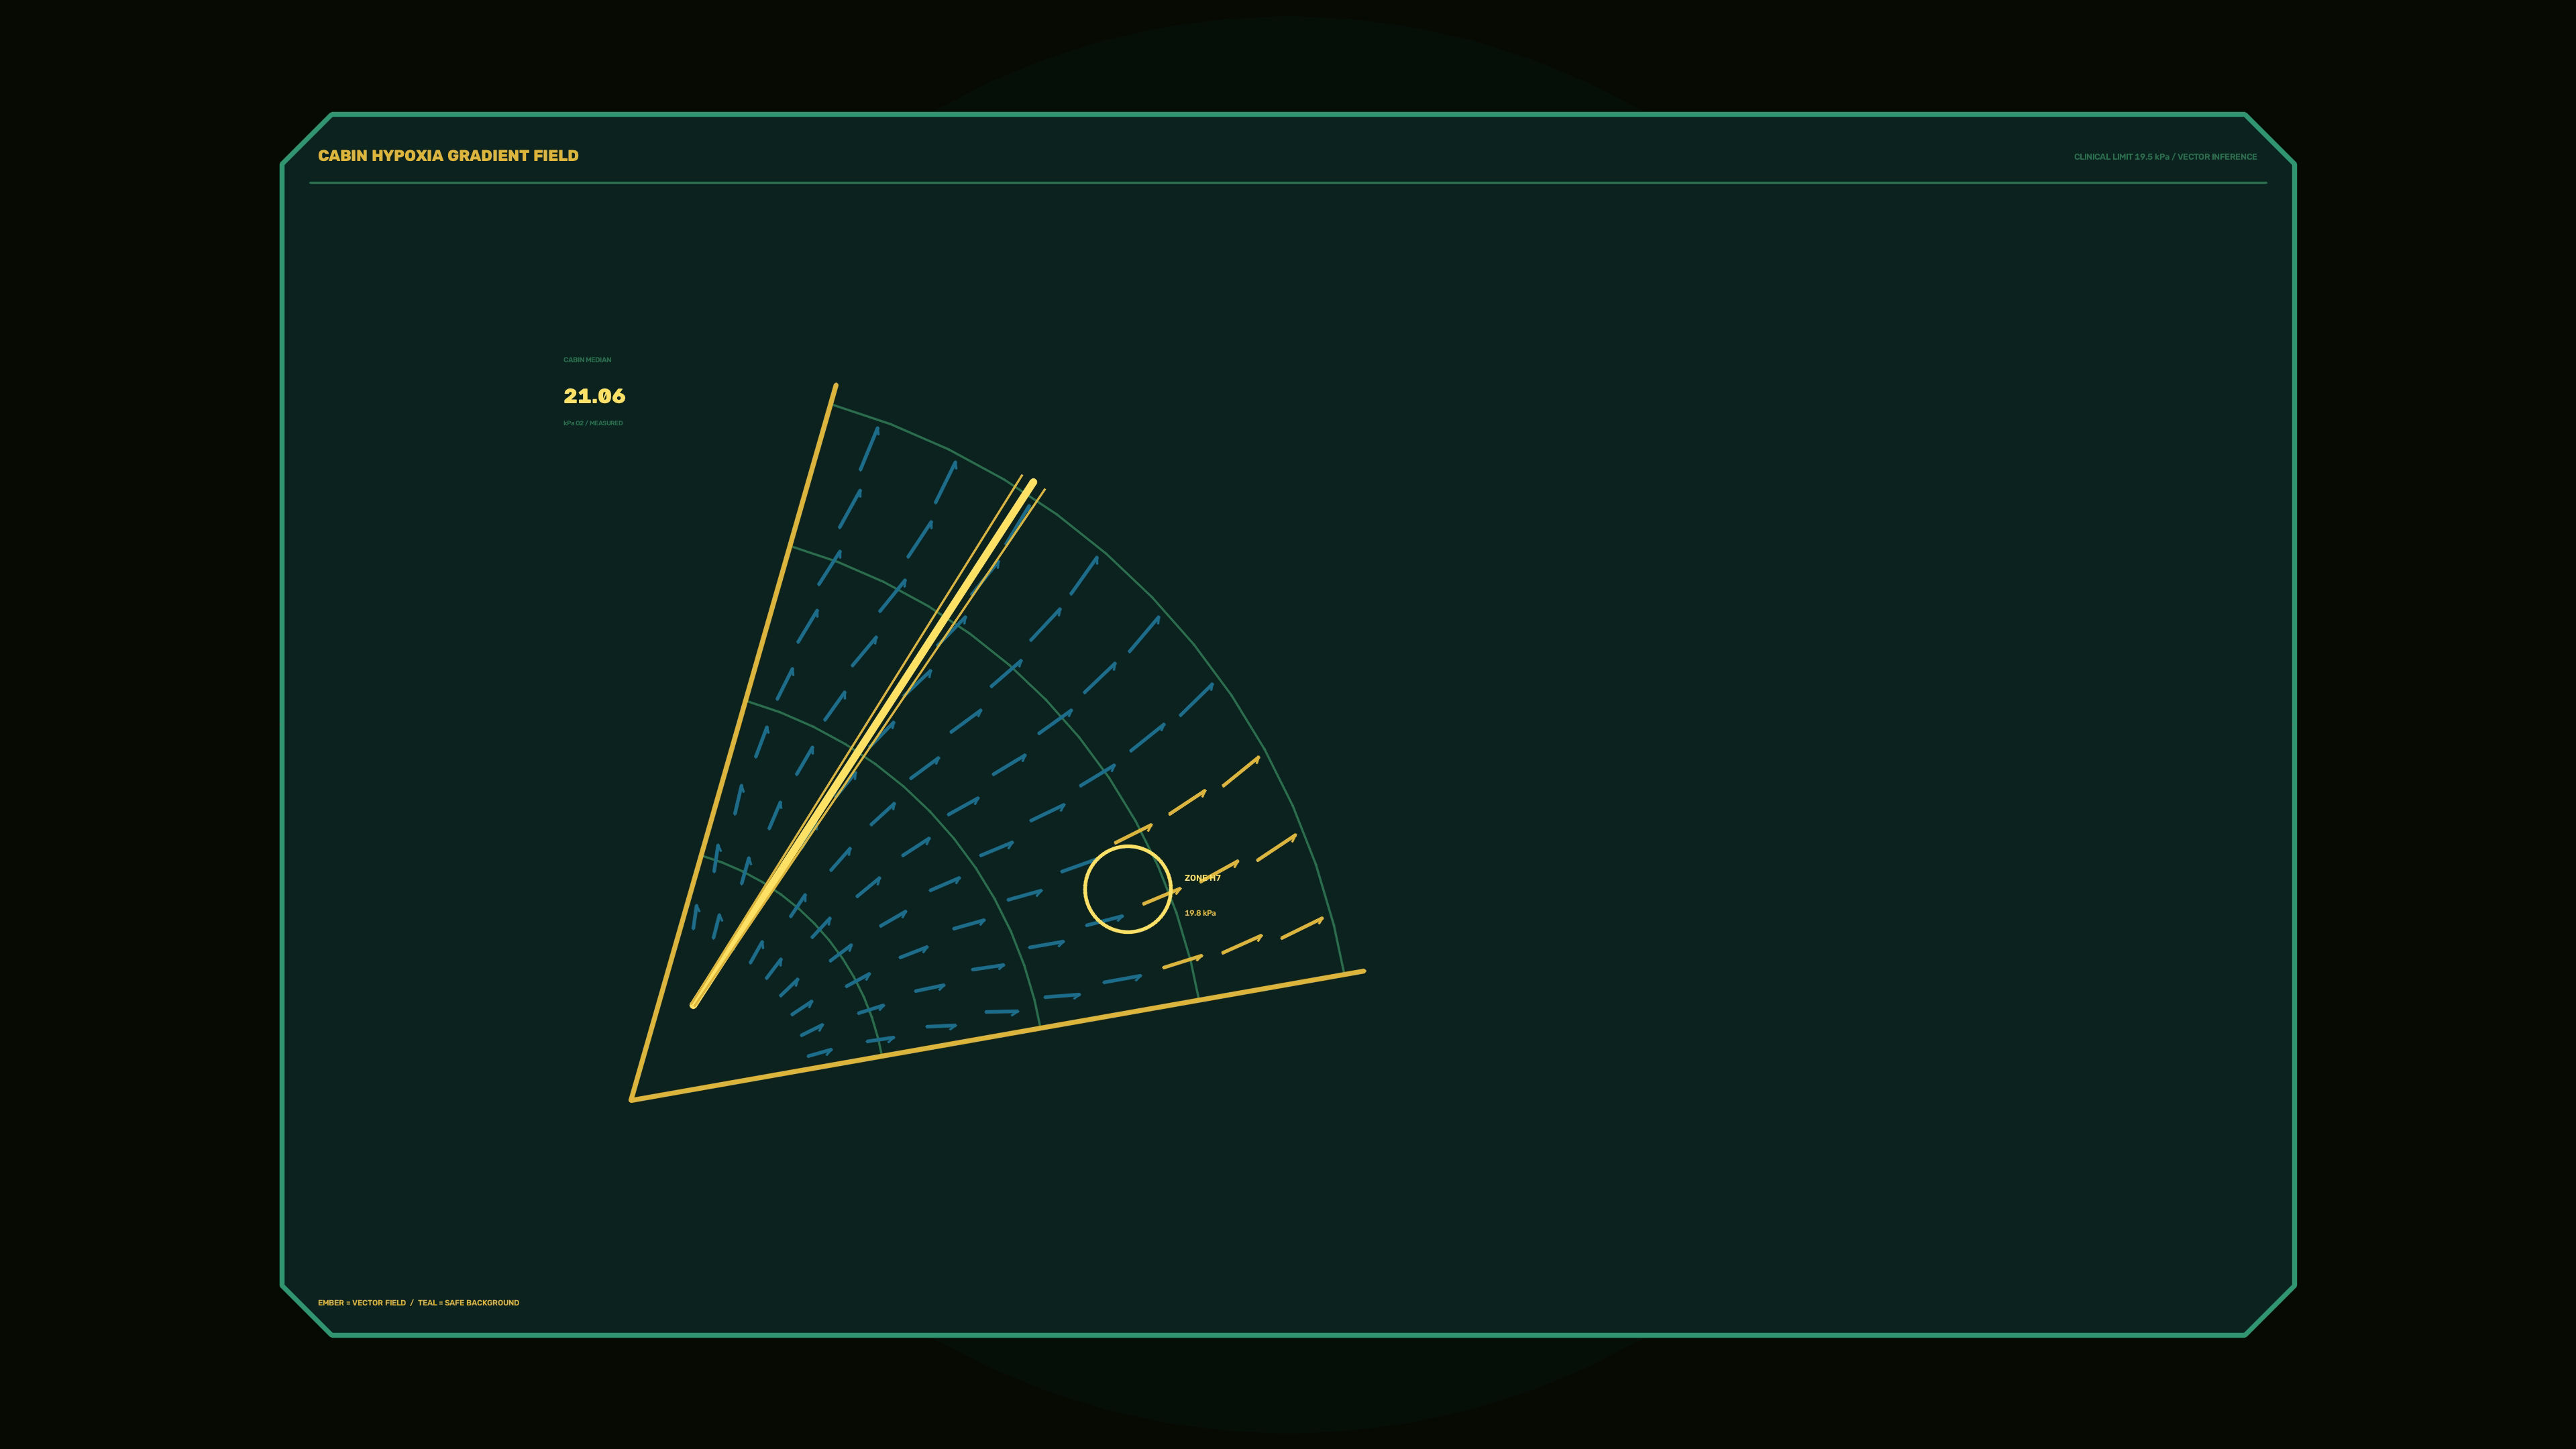Click the sector apex corner point
The width and height of the screenshot is (2576, 1449).
(x=632, y=1099)
